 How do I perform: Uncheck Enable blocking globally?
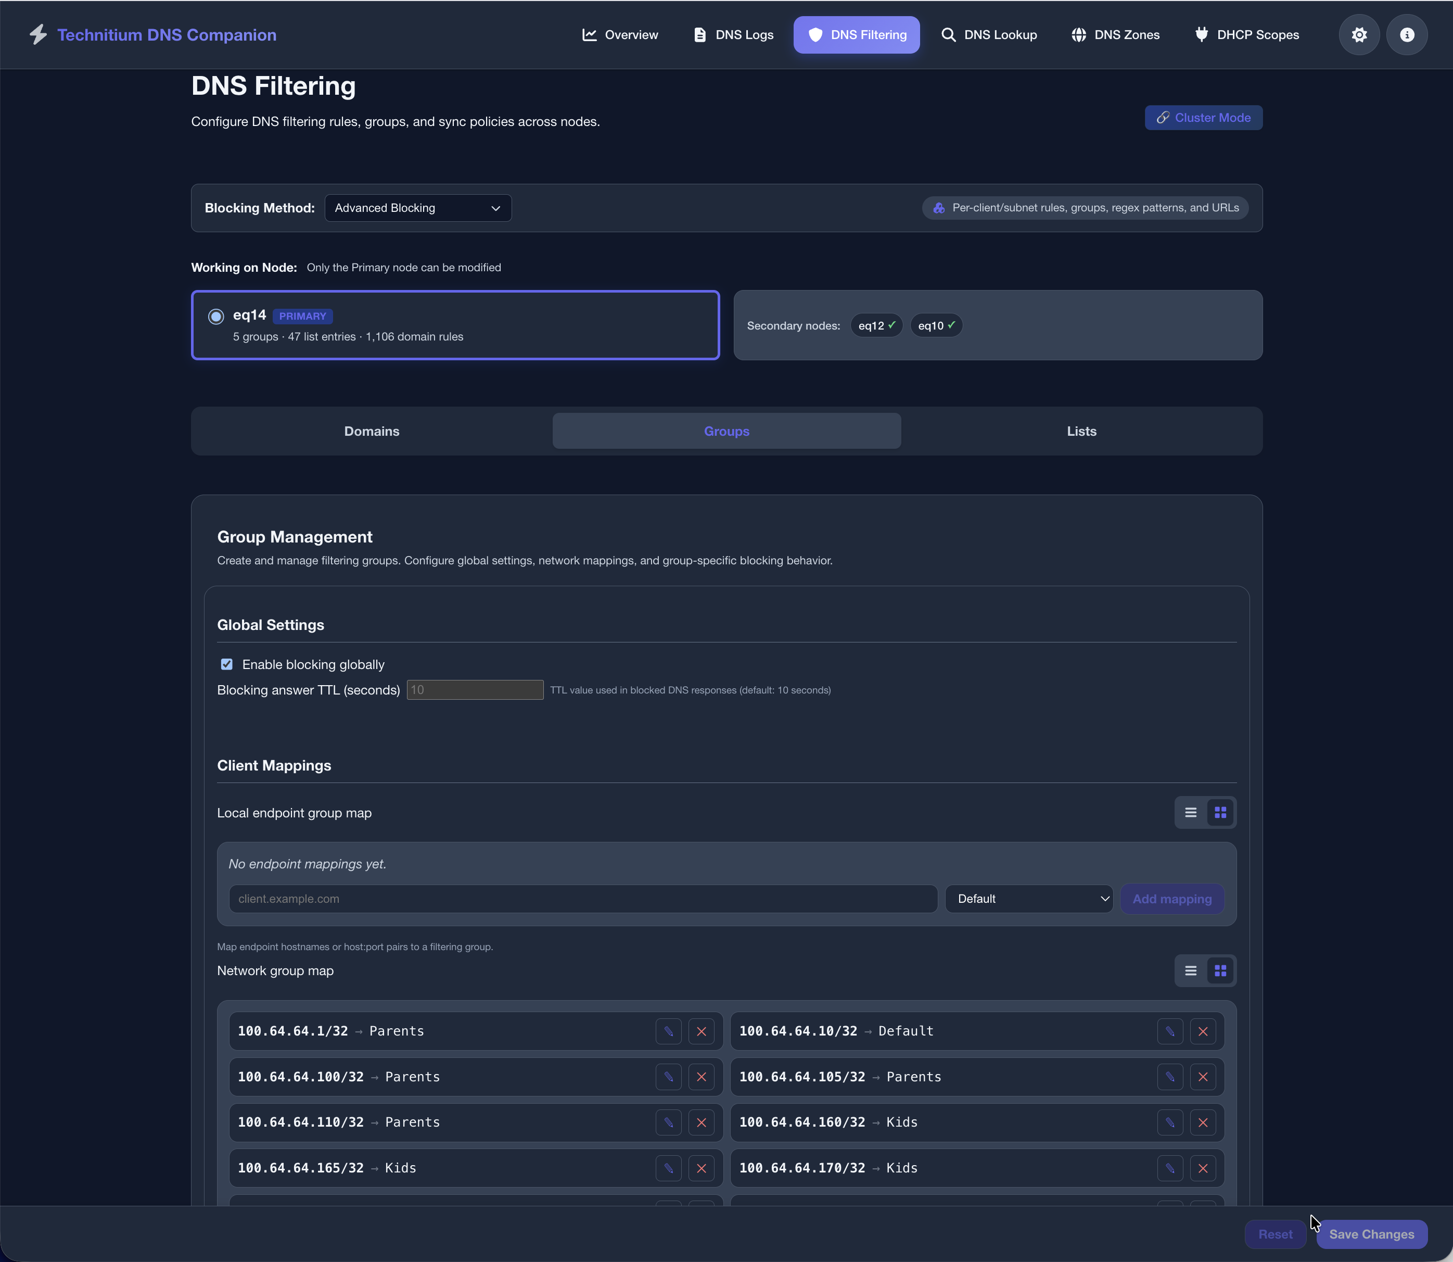click(226, 663)
